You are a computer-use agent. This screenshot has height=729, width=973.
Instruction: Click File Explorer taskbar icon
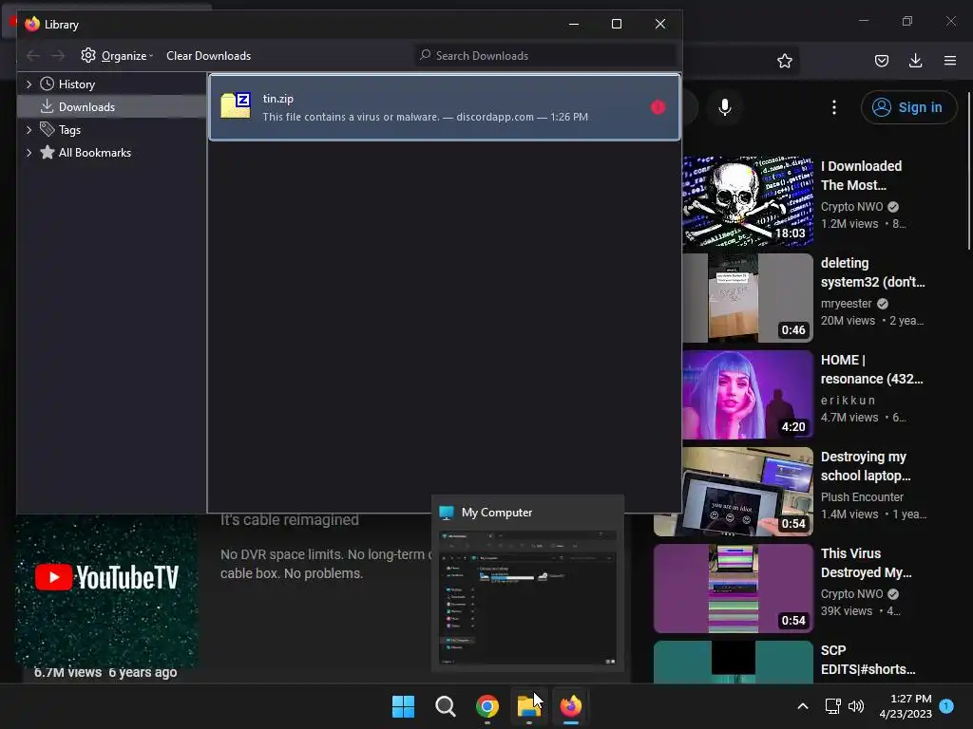click(x=528, y=706)
